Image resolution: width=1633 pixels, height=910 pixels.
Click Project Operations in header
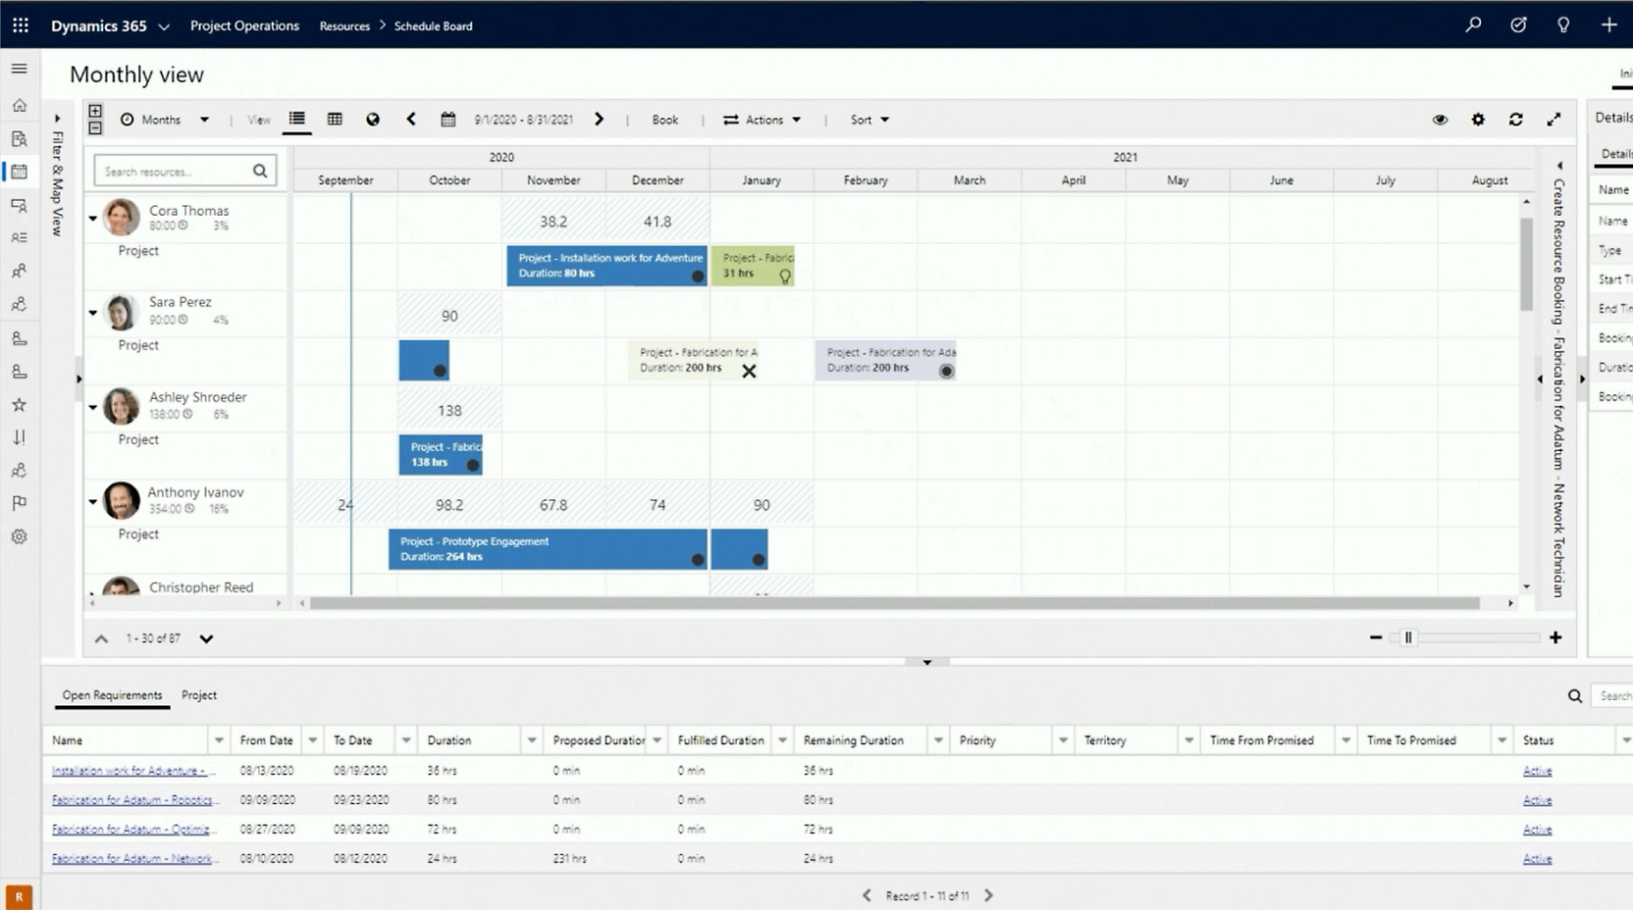[x=244, y=25]
